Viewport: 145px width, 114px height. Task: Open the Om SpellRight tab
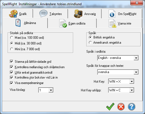tap(122, 13)
